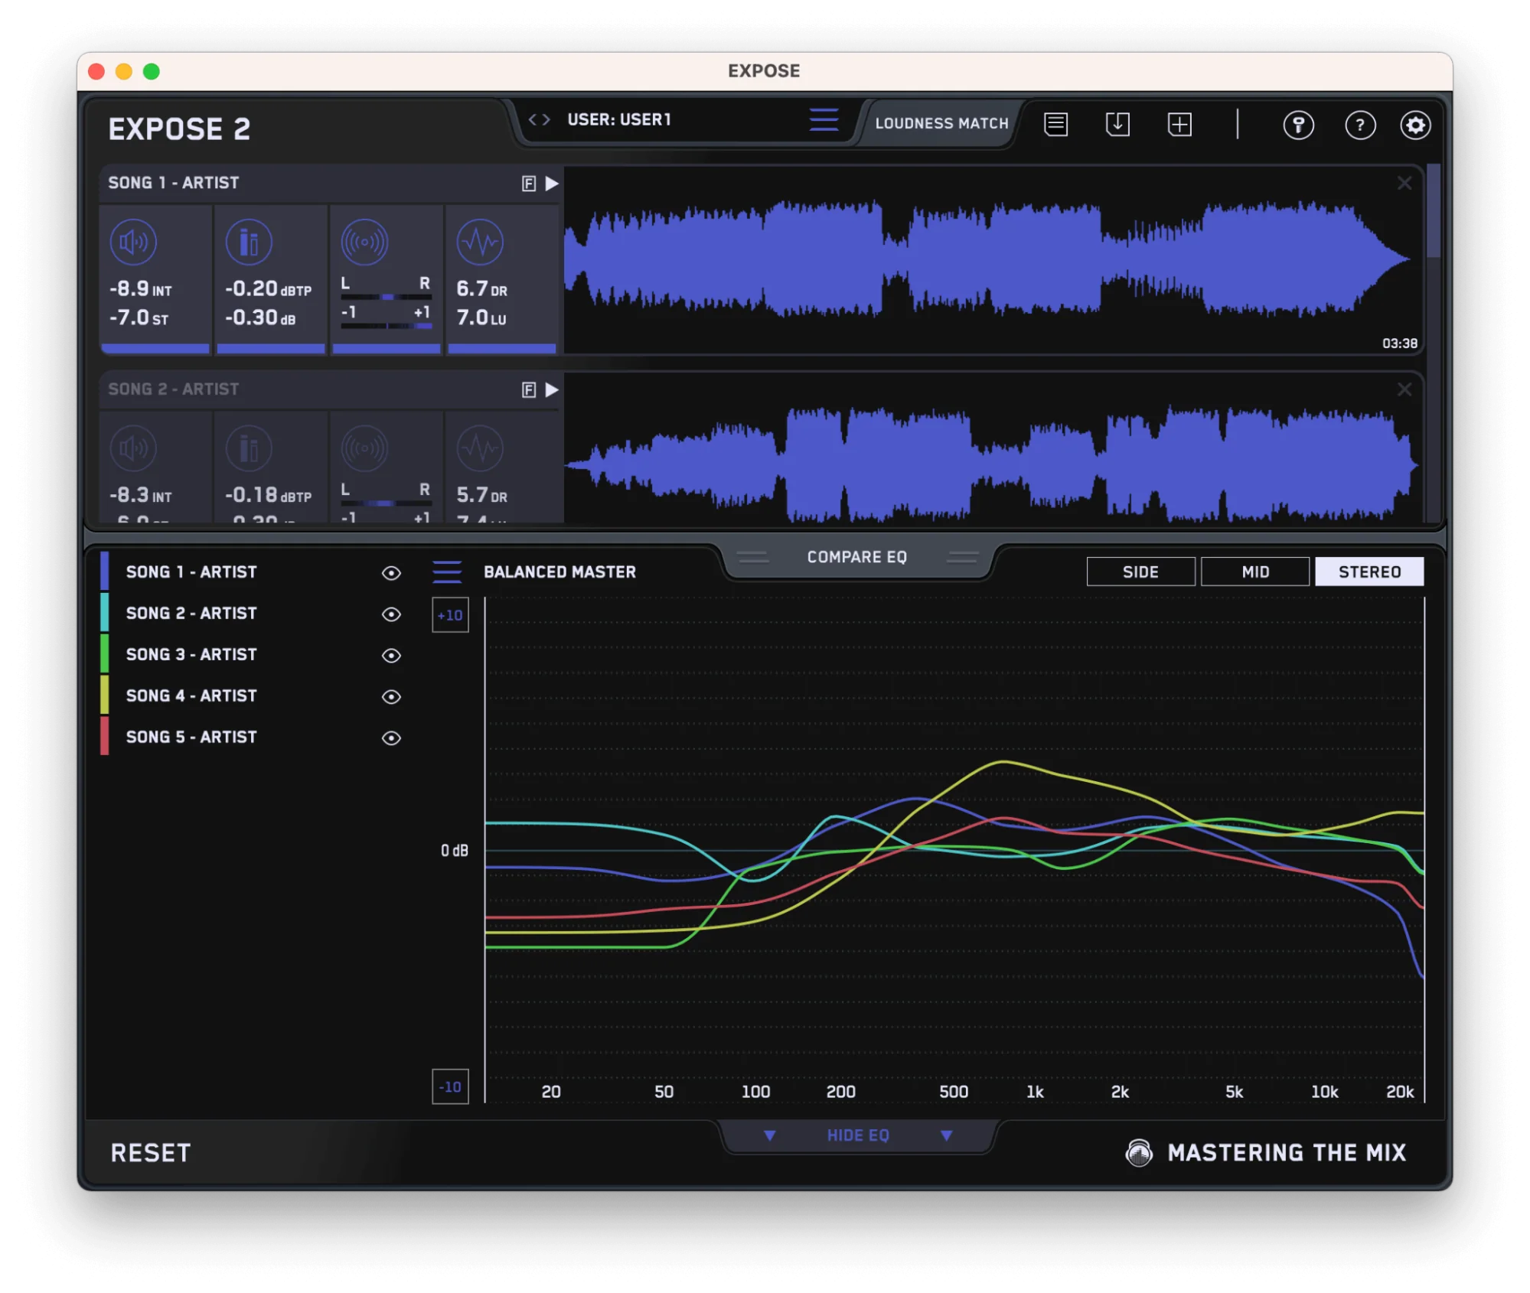Click the preset previous/next arrows
The image size is (1530, 1293).
pos(539,119)
